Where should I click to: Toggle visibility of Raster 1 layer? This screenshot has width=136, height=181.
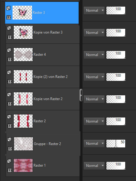pyautogui.click(x=10, y=170)
